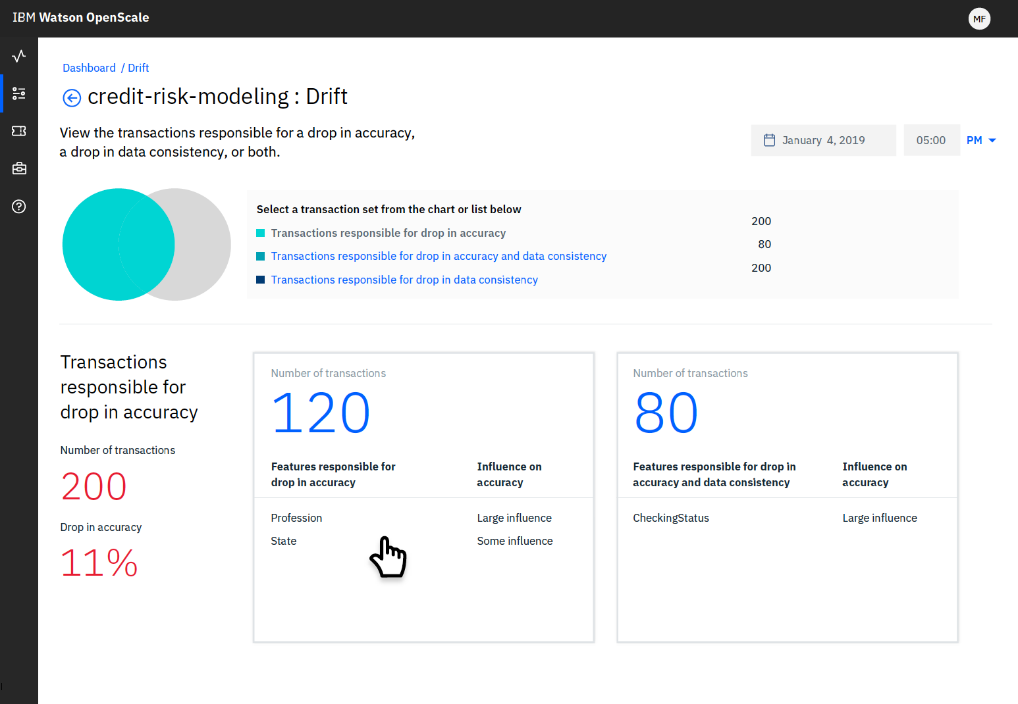Open transactions responsible for drop in data consistency
The image size is (1018, 704).
coord(404,279)
